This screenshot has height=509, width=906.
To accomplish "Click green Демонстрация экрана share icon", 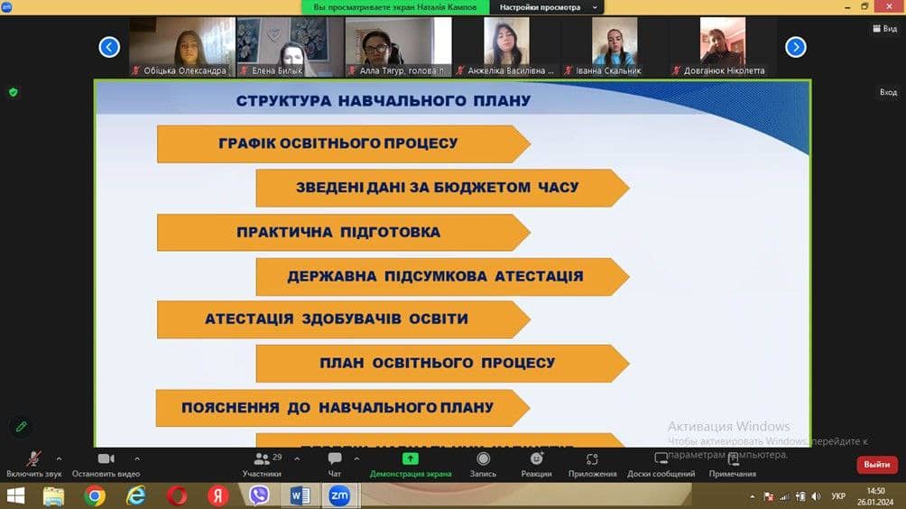I will [411, 459].
